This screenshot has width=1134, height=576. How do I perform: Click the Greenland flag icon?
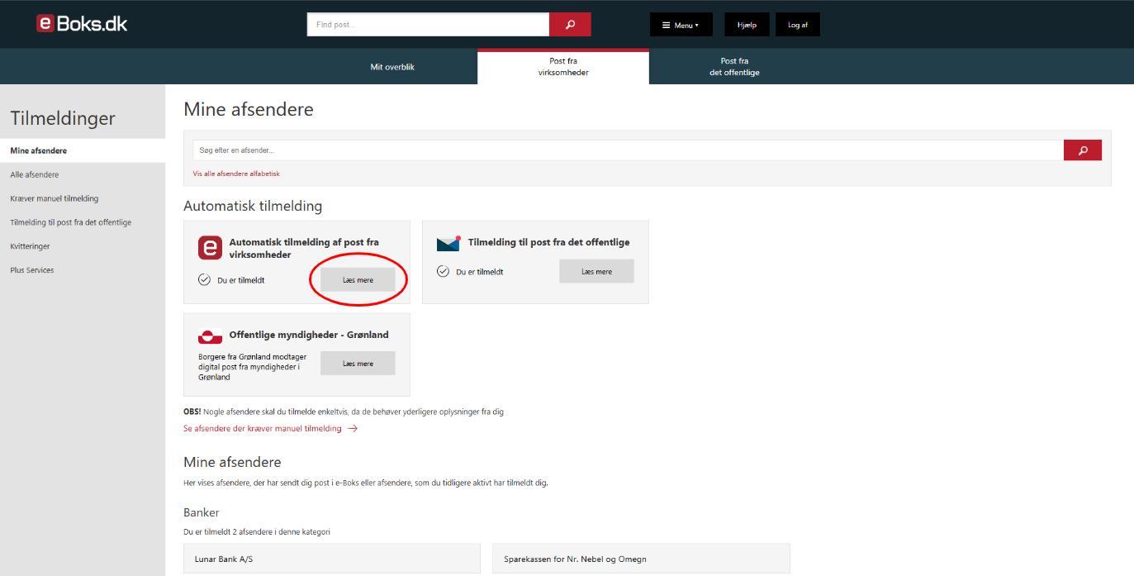(210, 336)
